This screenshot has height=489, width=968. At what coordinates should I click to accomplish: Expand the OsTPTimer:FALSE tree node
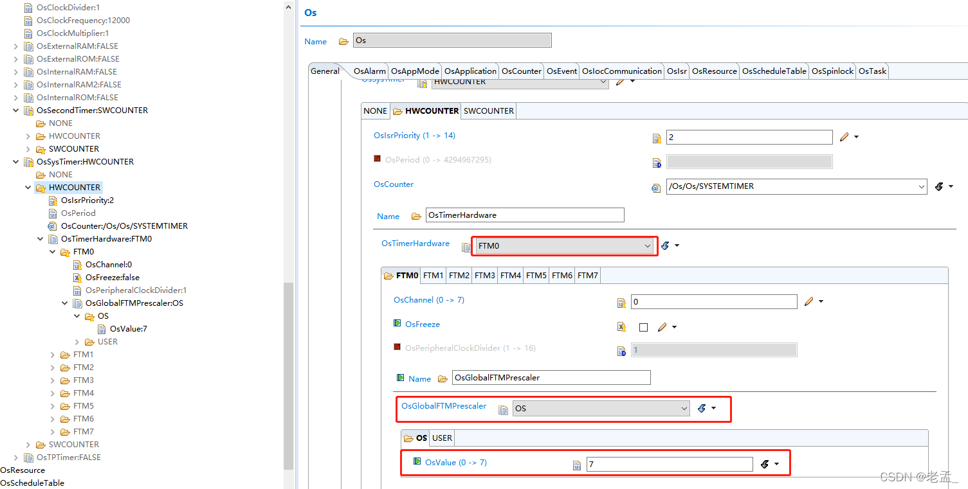(16, 458)
